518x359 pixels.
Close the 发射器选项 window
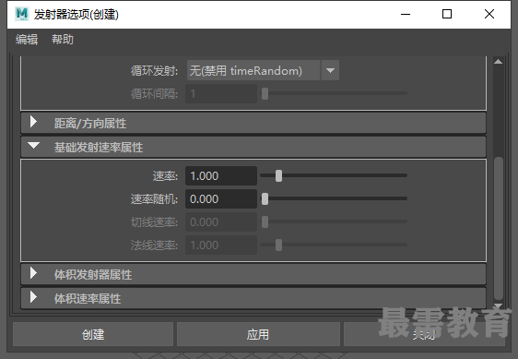pyautogui.click(x=489, y=14)
